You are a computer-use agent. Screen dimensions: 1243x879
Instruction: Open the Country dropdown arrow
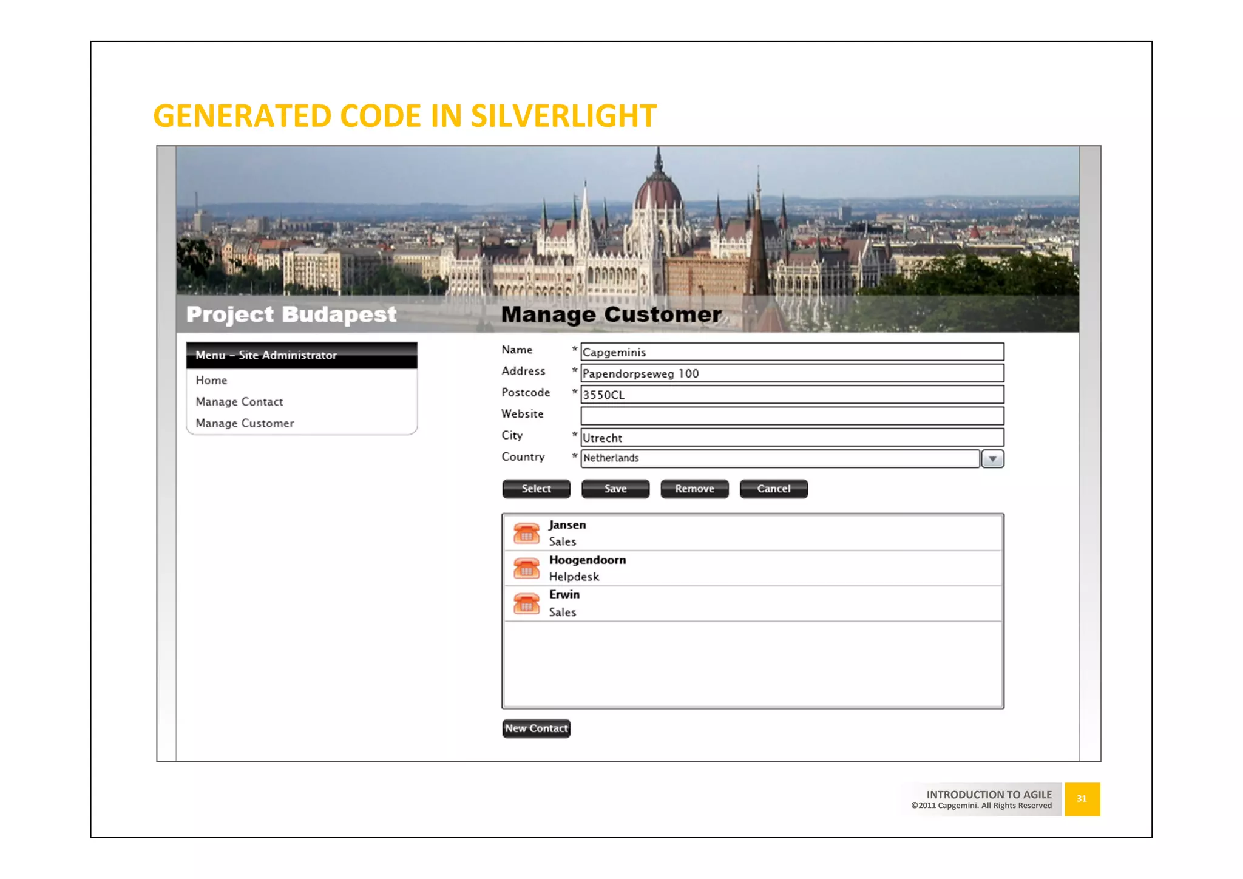coord(992,458)
